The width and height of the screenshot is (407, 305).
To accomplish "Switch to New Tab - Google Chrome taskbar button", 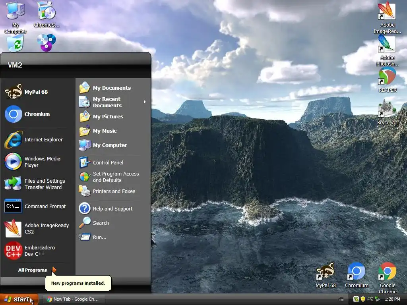I will point(73,299).
